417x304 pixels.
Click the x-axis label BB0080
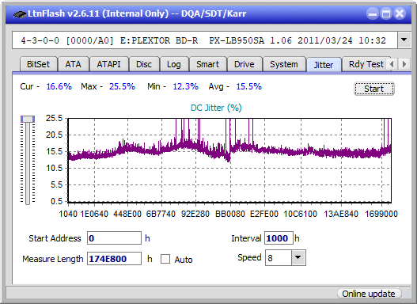230,214
